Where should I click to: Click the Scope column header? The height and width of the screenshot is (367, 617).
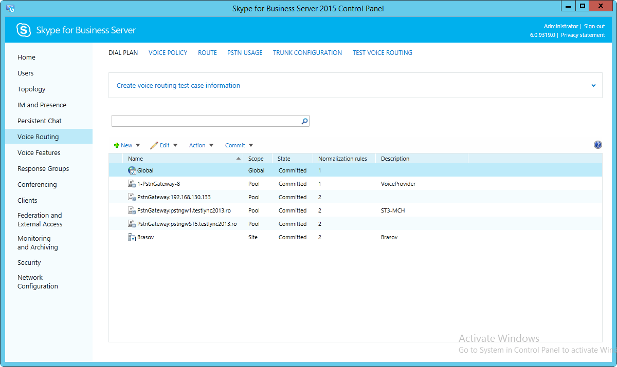click(x=258, y=159)
